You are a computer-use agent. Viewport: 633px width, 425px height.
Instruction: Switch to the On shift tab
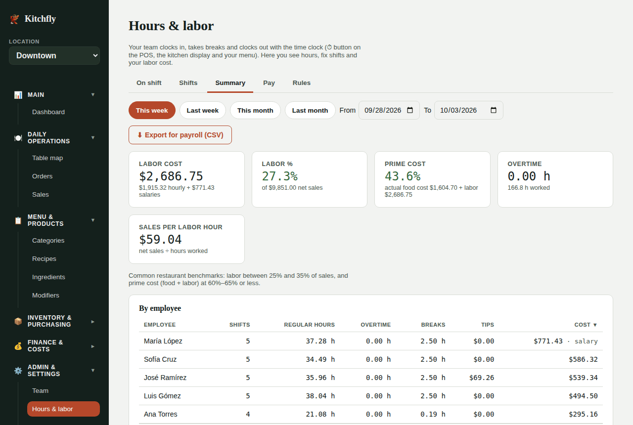click(149, 83)
